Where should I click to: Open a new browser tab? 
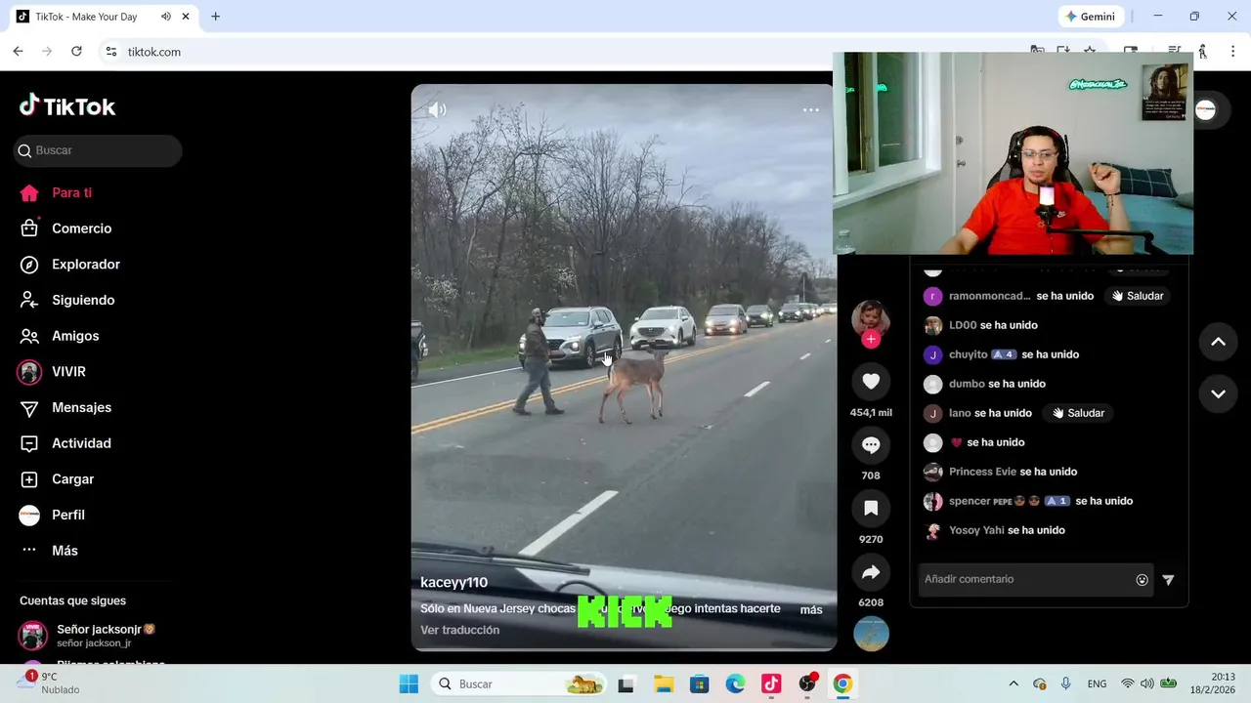point(215,17)
